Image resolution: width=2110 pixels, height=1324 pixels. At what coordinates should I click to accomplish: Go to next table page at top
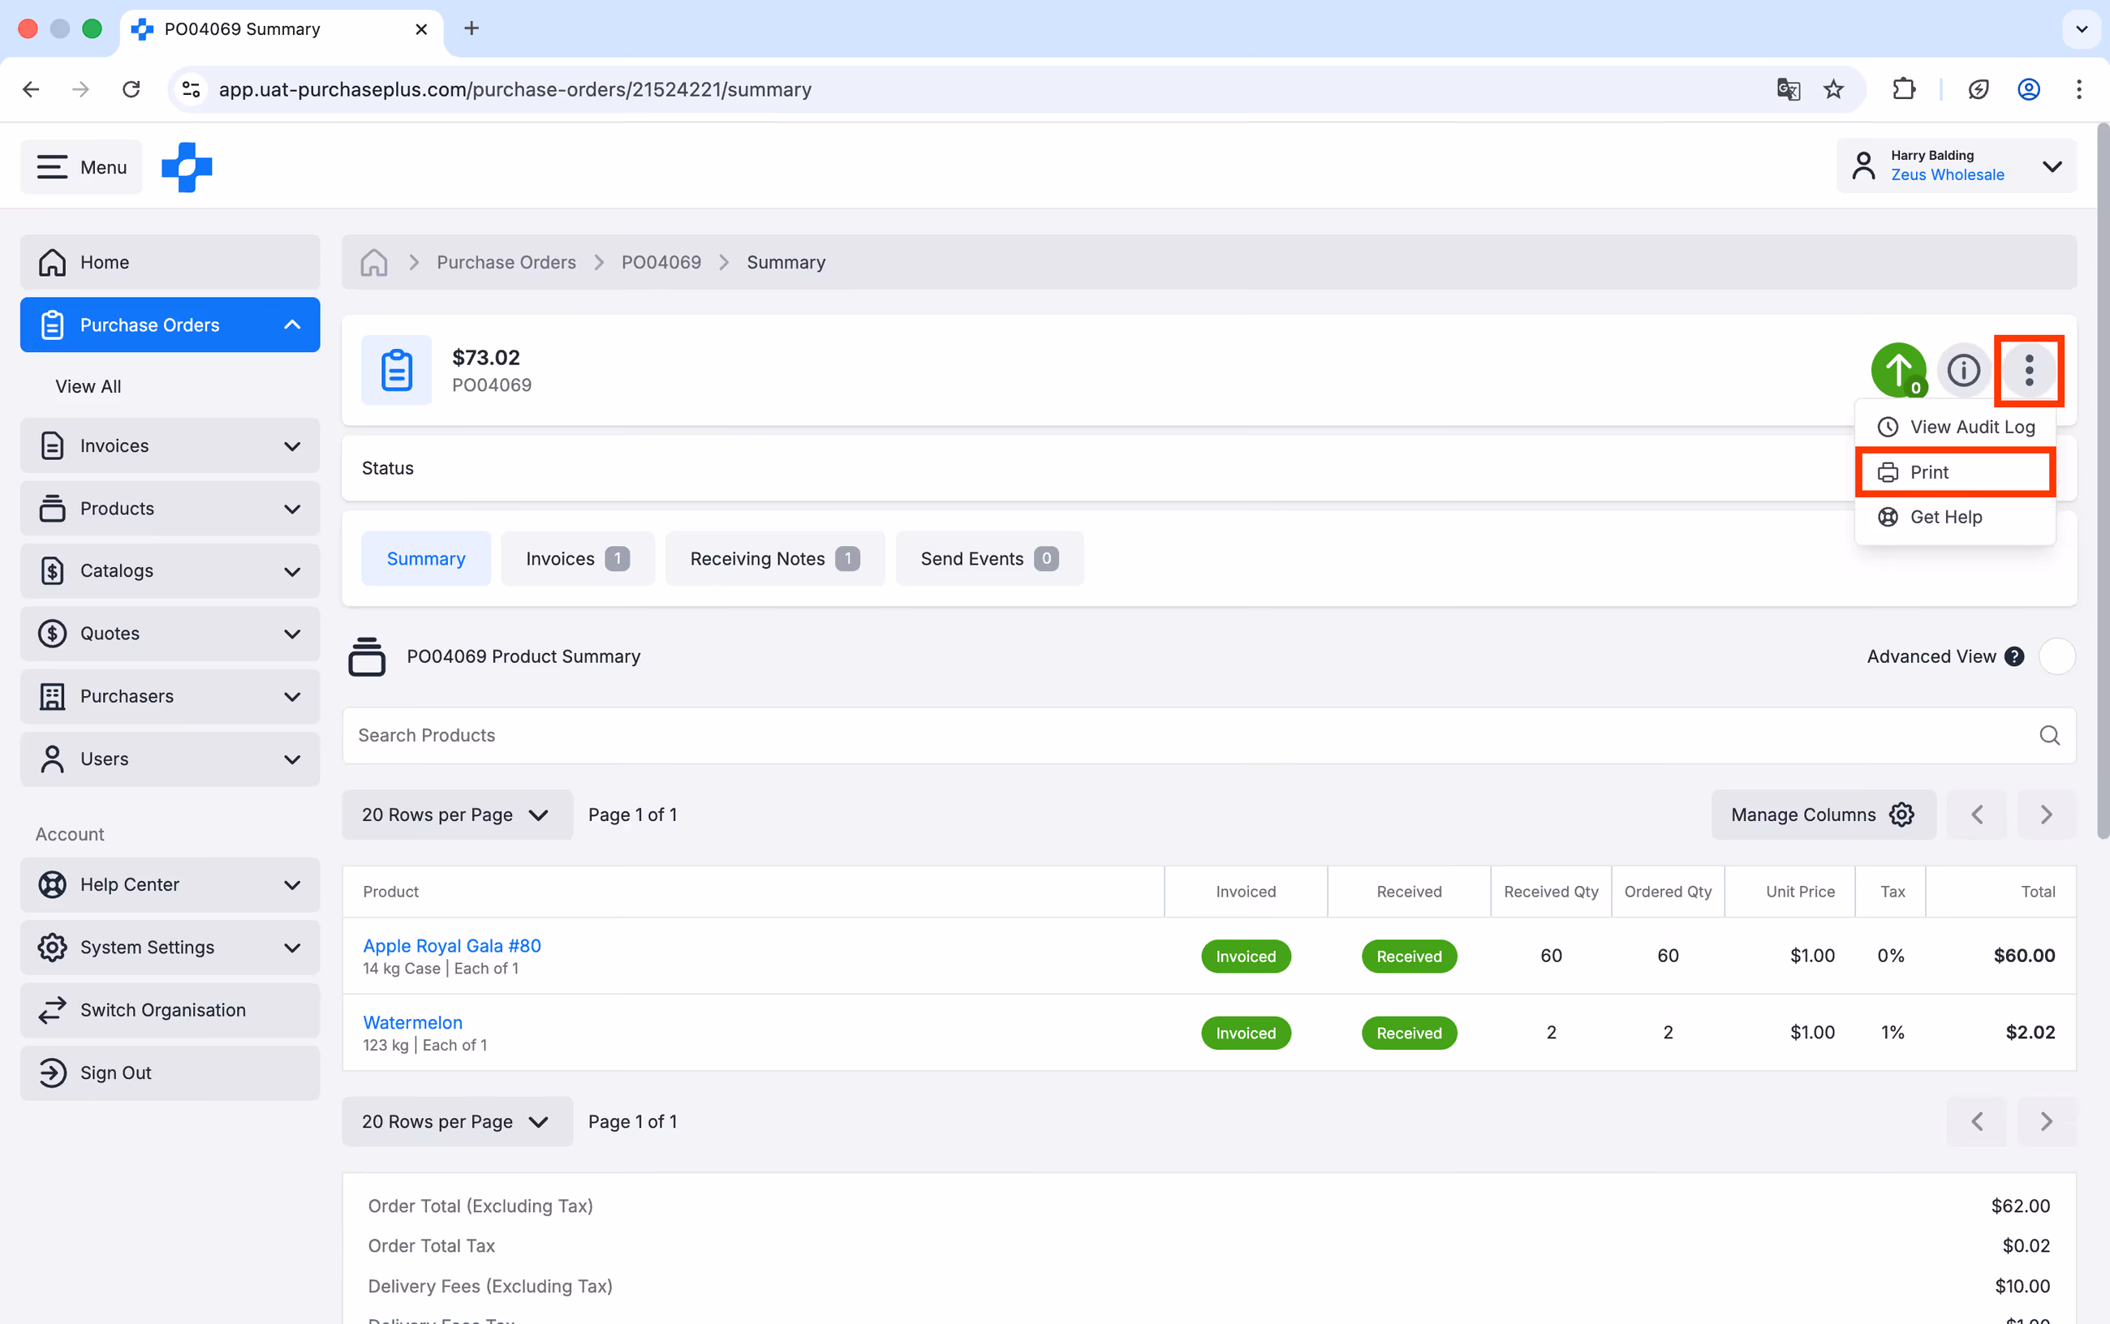coord(2046,815)
